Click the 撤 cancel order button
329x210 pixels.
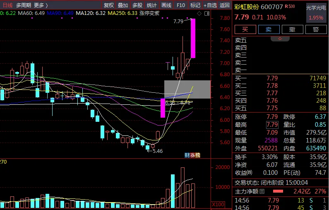(x=293, y=29)
